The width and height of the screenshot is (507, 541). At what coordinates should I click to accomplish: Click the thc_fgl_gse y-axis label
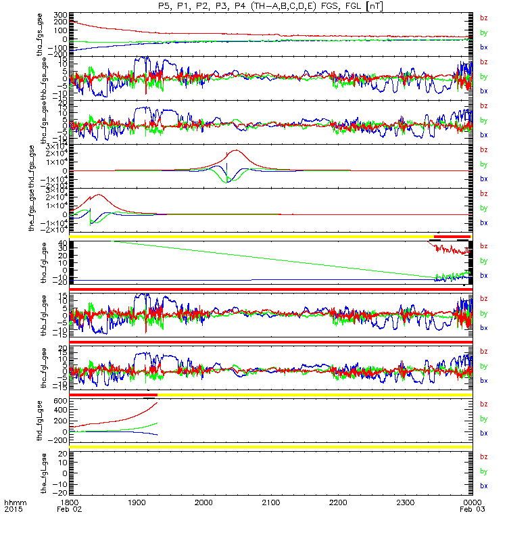click(x=44, y=368)
